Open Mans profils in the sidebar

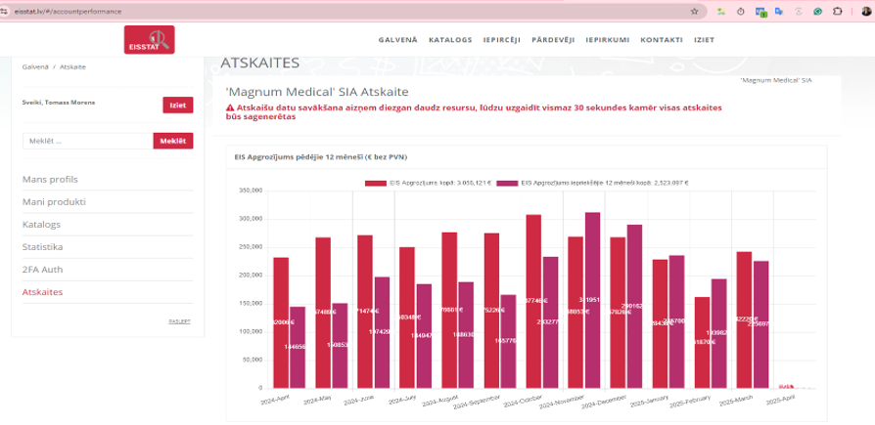point(50,180)
